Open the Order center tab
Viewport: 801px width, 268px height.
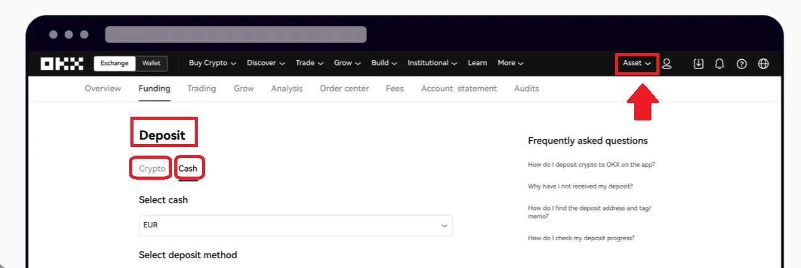pyautogui.click(x=344, y=88)
